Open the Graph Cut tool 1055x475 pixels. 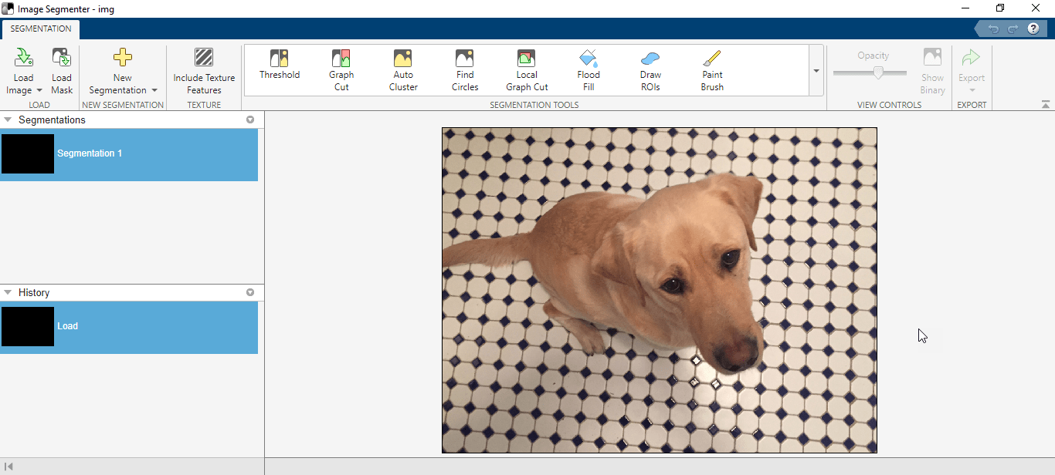point(341,69)
